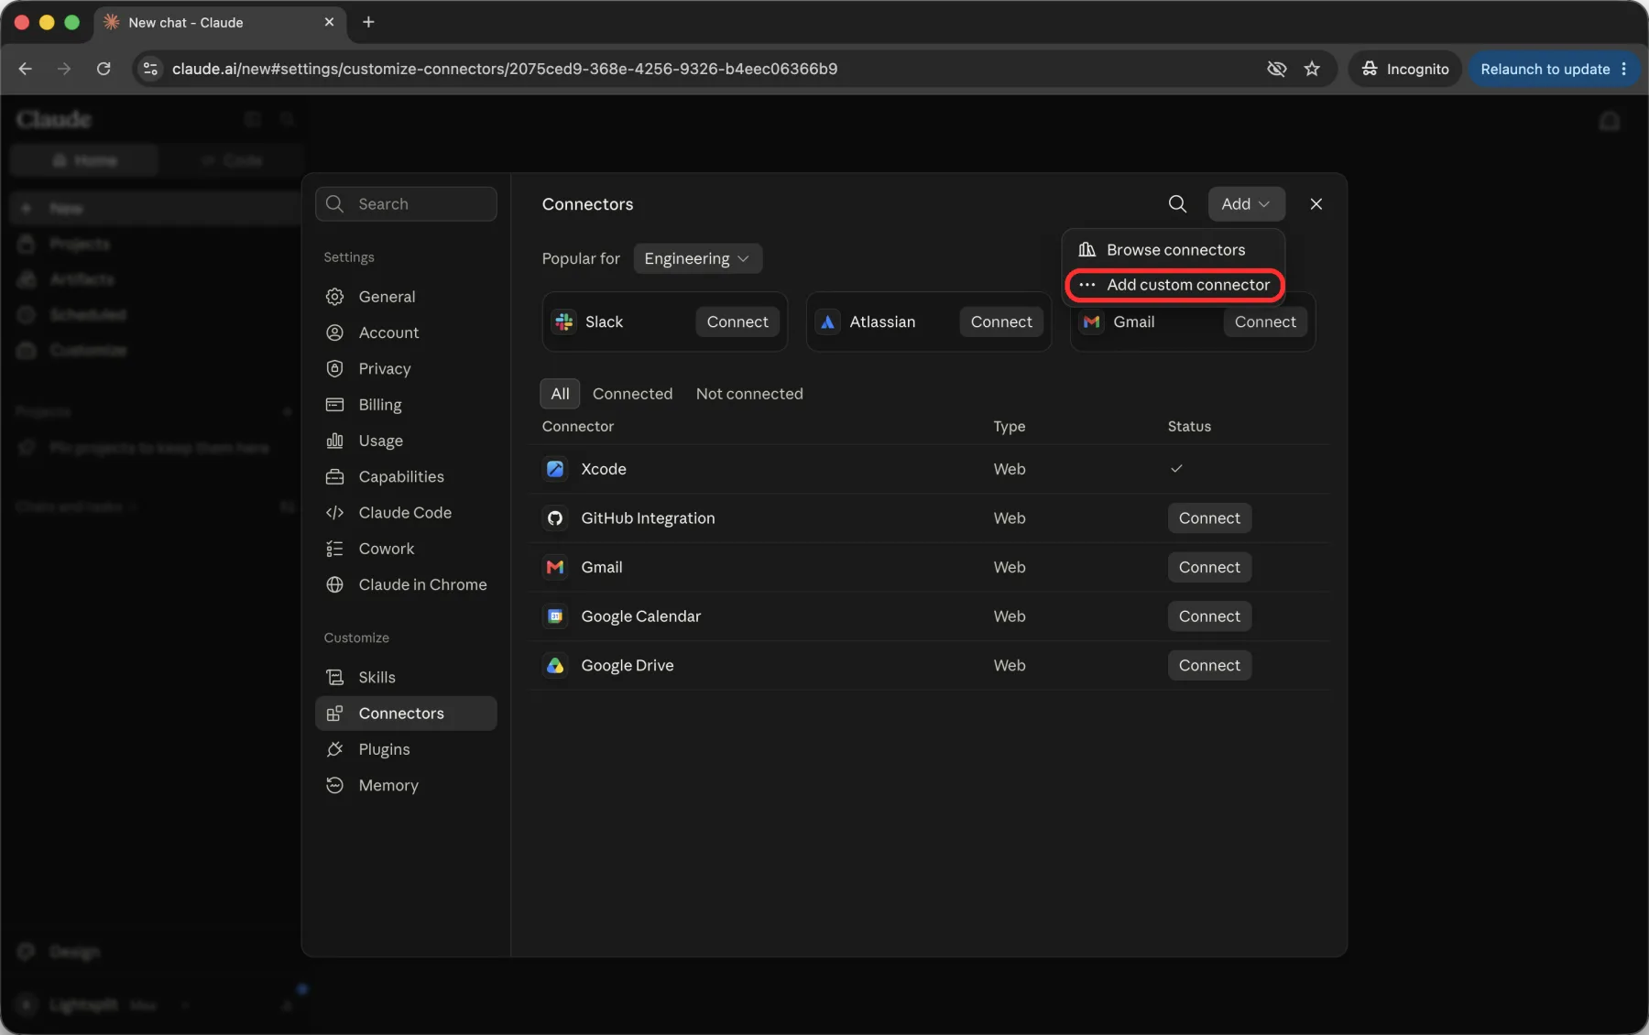The height and width of the screenshot is (1035, 1649).
Task: Click the Incognito indicator in toolbar
Action: click(x=1405, y=69)
